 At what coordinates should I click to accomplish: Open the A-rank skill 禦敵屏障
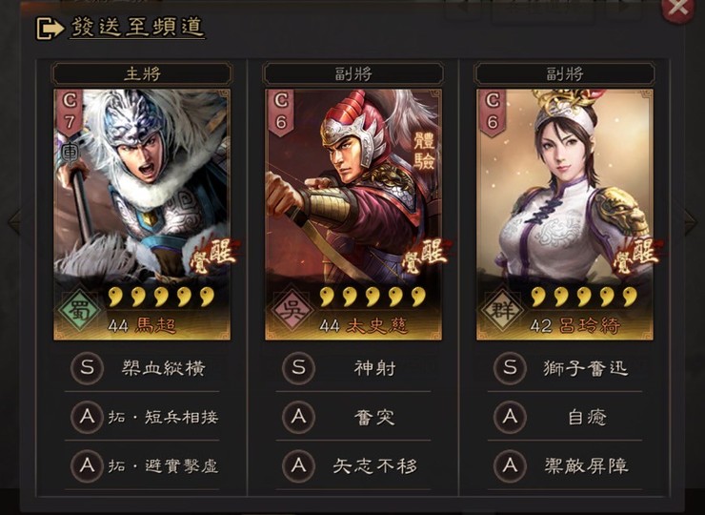pos(586,466)
